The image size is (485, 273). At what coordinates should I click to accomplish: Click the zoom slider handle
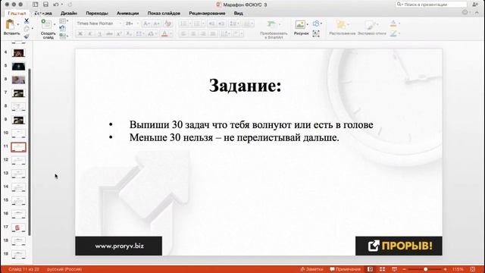coord(426,269)
